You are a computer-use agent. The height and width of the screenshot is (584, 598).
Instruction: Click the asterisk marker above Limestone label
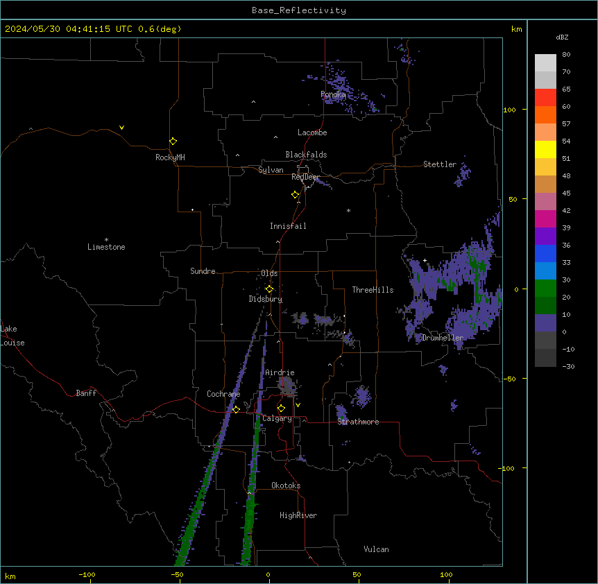(x=106, y=240)
